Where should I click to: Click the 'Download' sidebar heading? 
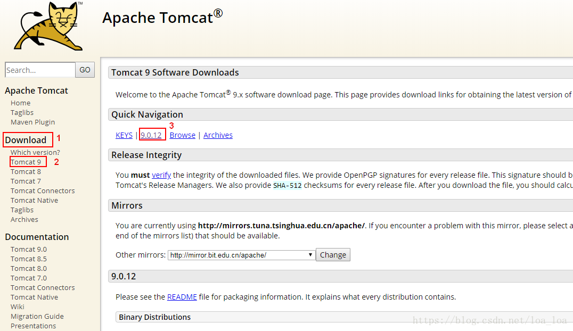(26, 140)
